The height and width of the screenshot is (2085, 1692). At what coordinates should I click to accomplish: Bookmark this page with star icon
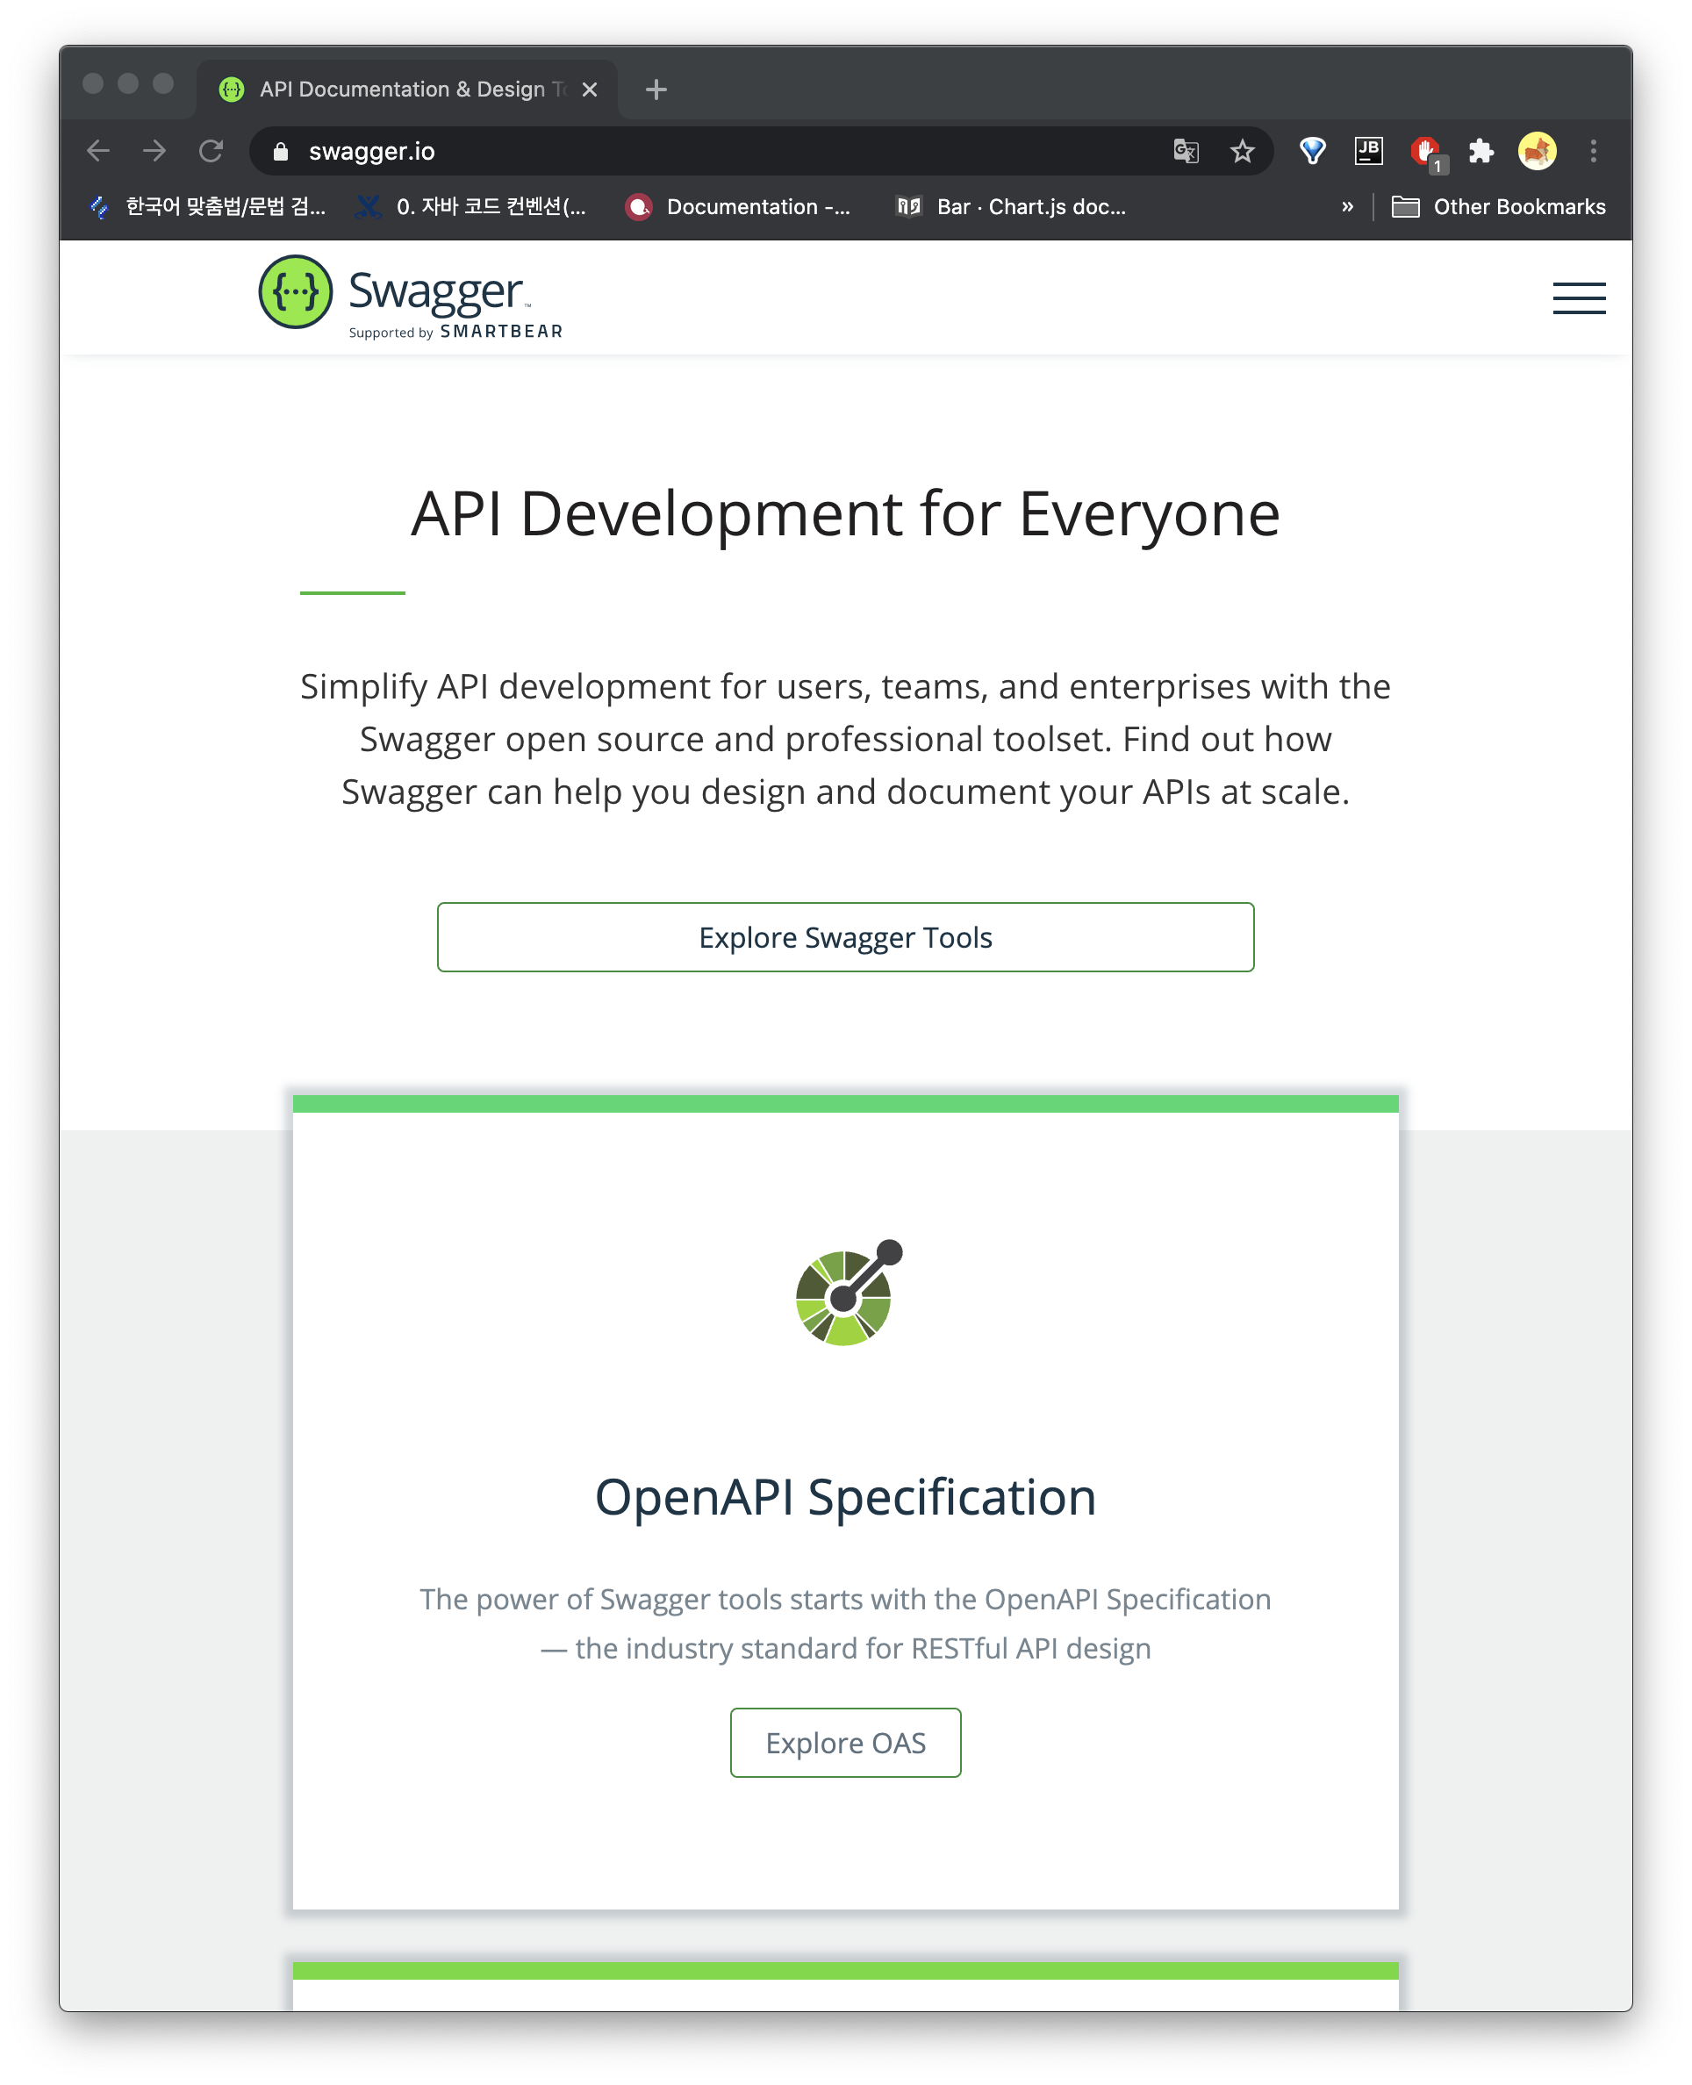(1242, 151)
